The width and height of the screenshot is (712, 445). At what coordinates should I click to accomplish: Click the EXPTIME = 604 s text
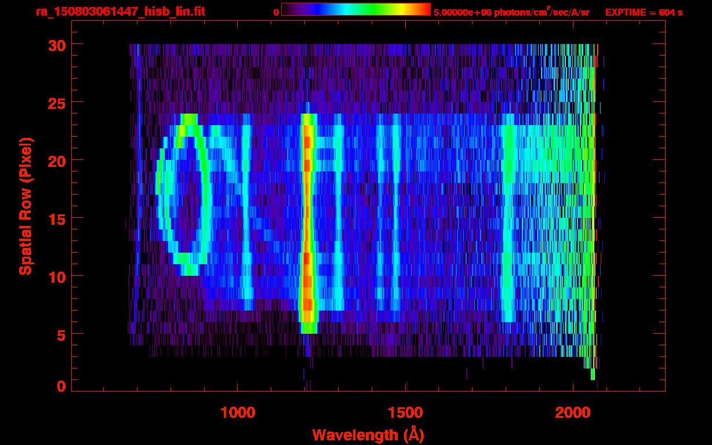pos(644,12)
